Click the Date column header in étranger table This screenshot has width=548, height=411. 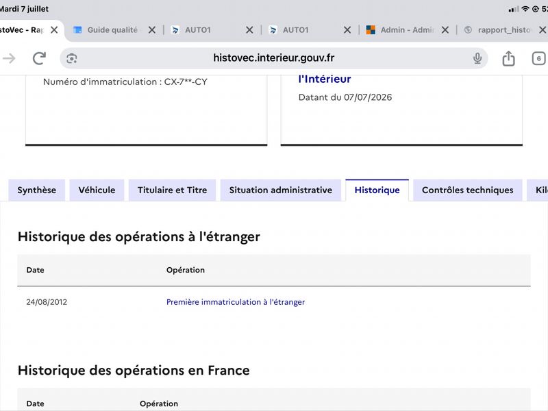pos(36,270)
